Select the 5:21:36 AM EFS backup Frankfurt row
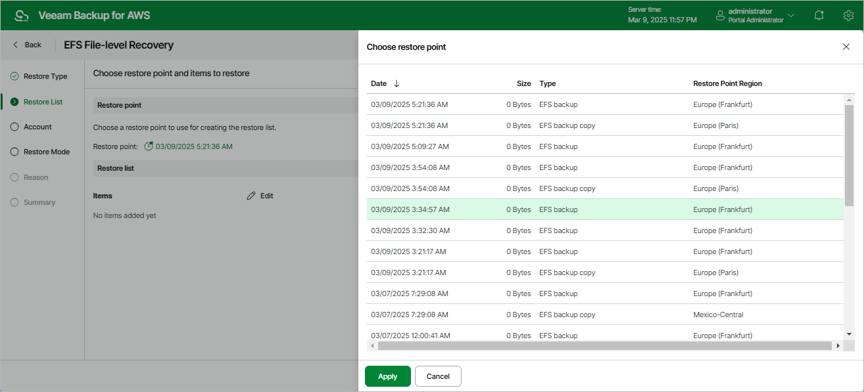 pyautogui.click(x=605, y=104)
